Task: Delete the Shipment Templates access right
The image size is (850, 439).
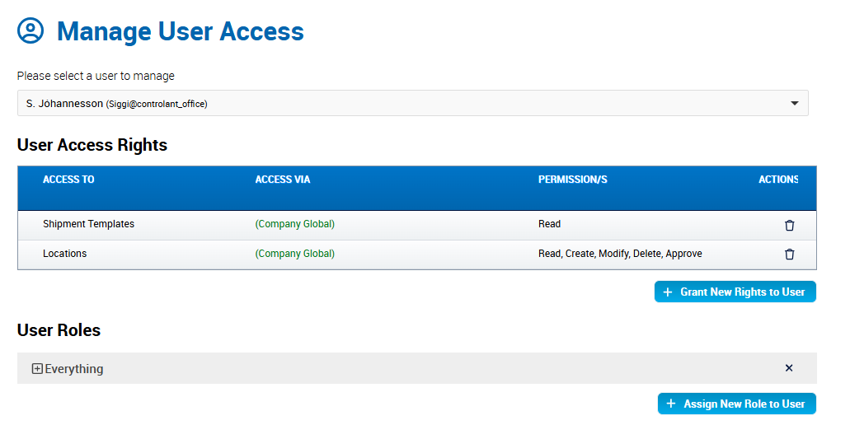Action: (x=789, y=225)
